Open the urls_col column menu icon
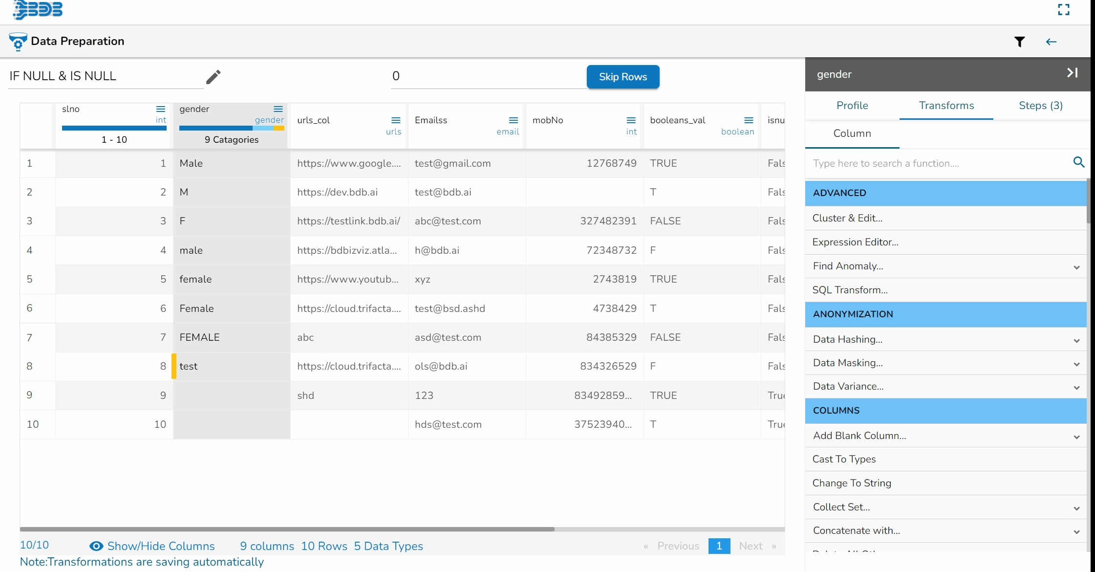This screenshot has width=1095, height=572. click(396, 120)
